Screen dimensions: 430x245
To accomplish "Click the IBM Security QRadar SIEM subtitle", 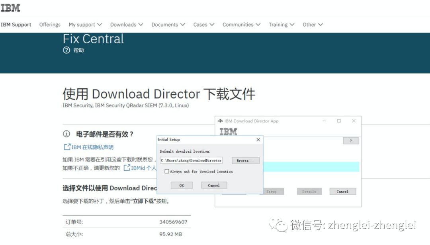I will coord(125,105).
